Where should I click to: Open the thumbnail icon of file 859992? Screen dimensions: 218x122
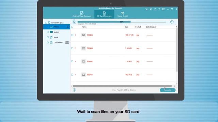tap(83, 61)
